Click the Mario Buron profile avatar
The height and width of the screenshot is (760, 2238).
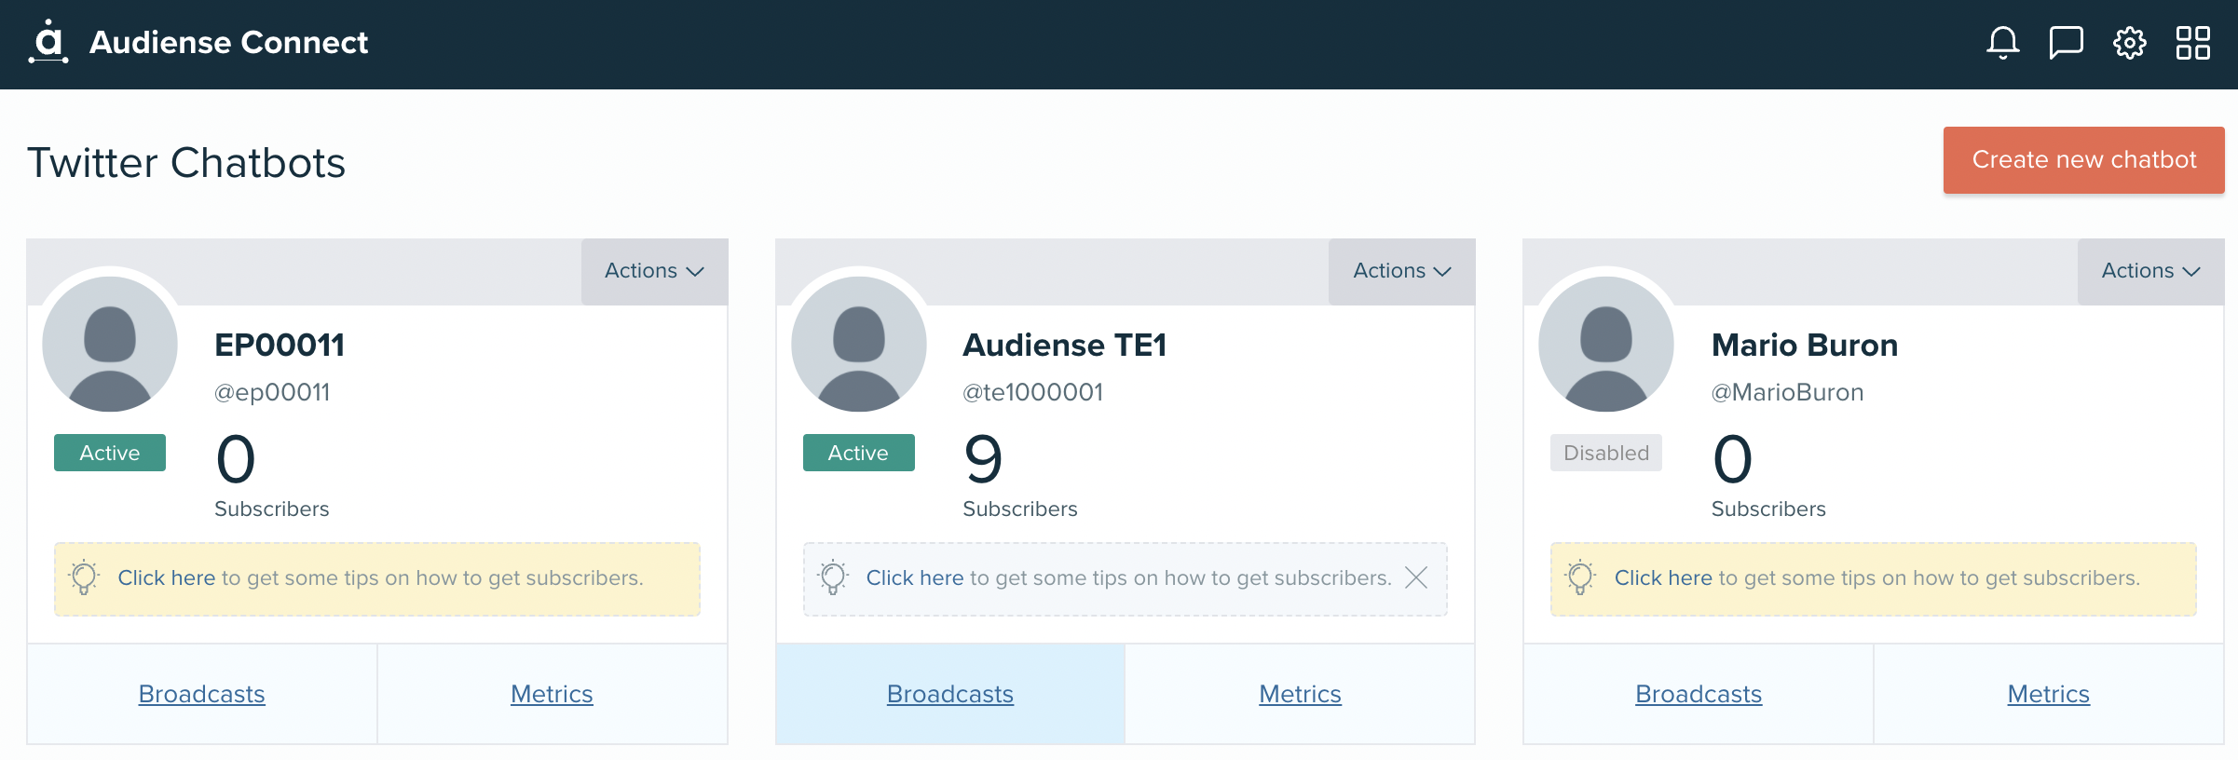[1606, 344]
